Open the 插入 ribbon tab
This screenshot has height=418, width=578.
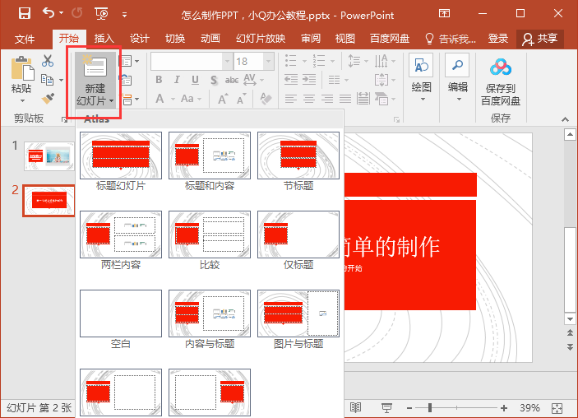(104, 39)
